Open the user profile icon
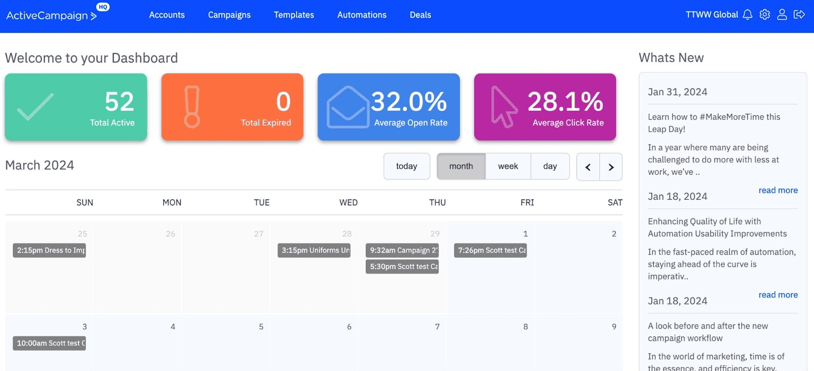 (782, 15)
